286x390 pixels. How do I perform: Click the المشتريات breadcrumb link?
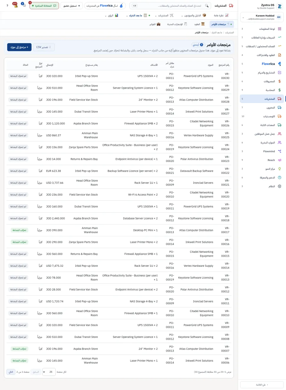pyautogui.click(x=229, y=32)
